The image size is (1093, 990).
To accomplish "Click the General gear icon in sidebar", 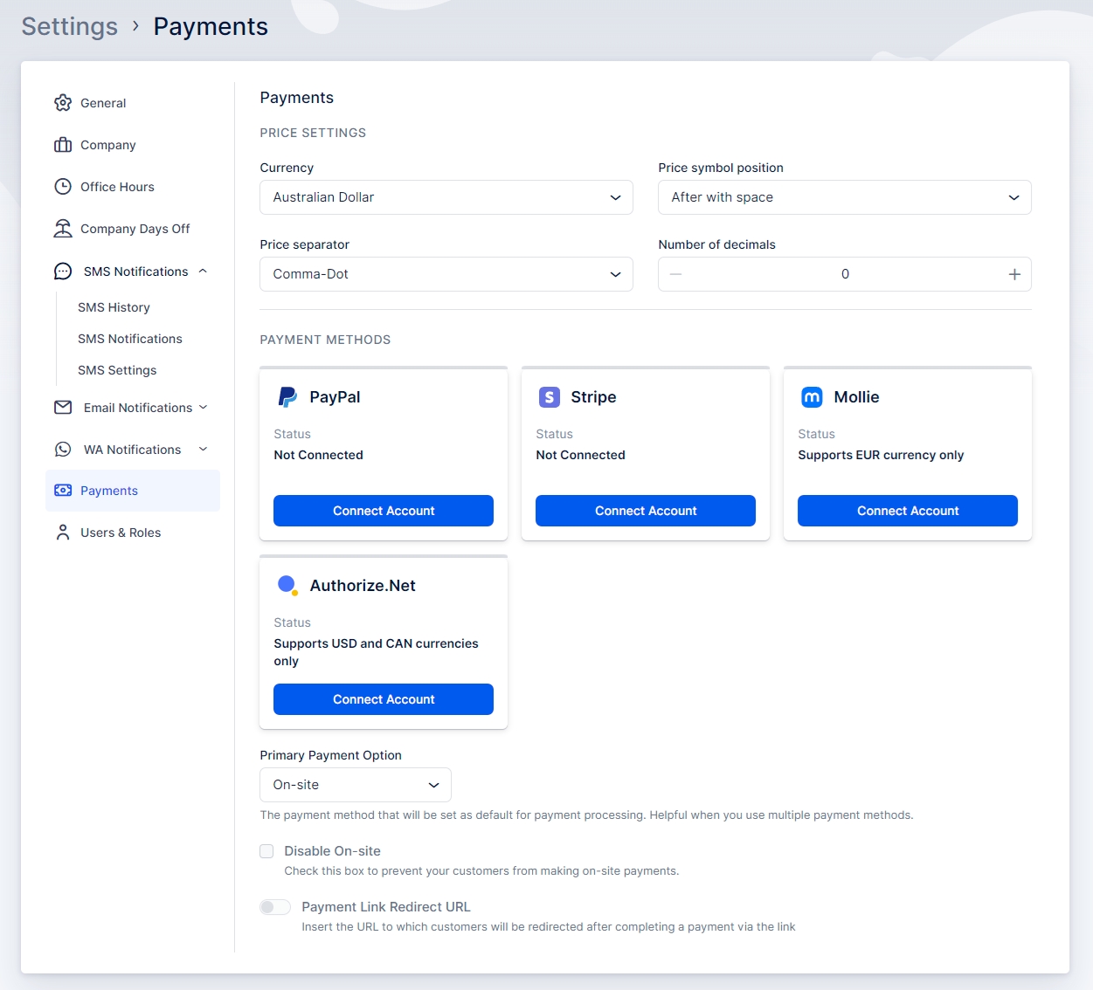I will [63, 103].
